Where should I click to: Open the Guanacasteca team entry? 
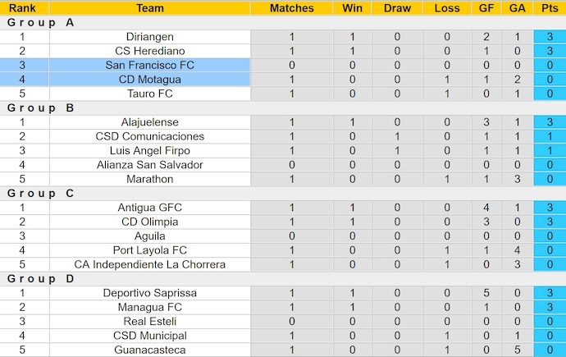click(150, 350)
